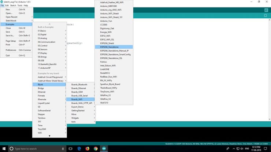Expand the 04.Communication examples submenu
The height and width of the screenshot is (152, 271).
click(49, 42)
